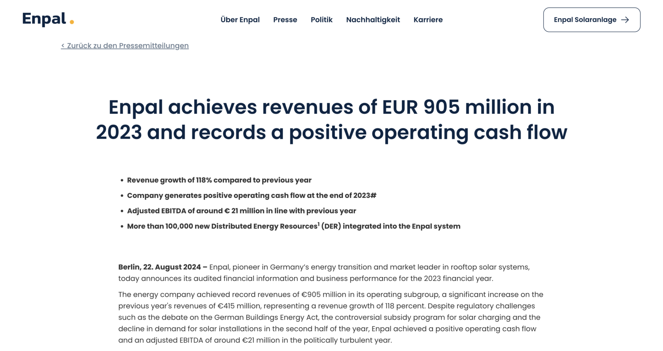
Task: Click the footnote 1 superscript after Resources
Action: click(x=319, y=224)
